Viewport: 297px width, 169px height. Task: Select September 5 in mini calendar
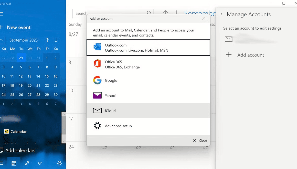[x=21, y=67]
